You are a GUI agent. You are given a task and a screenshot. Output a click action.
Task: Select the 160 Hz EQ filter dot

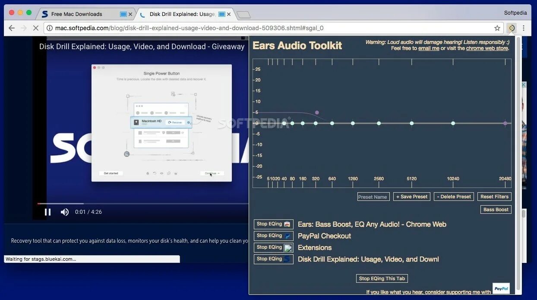pos(303,123)
